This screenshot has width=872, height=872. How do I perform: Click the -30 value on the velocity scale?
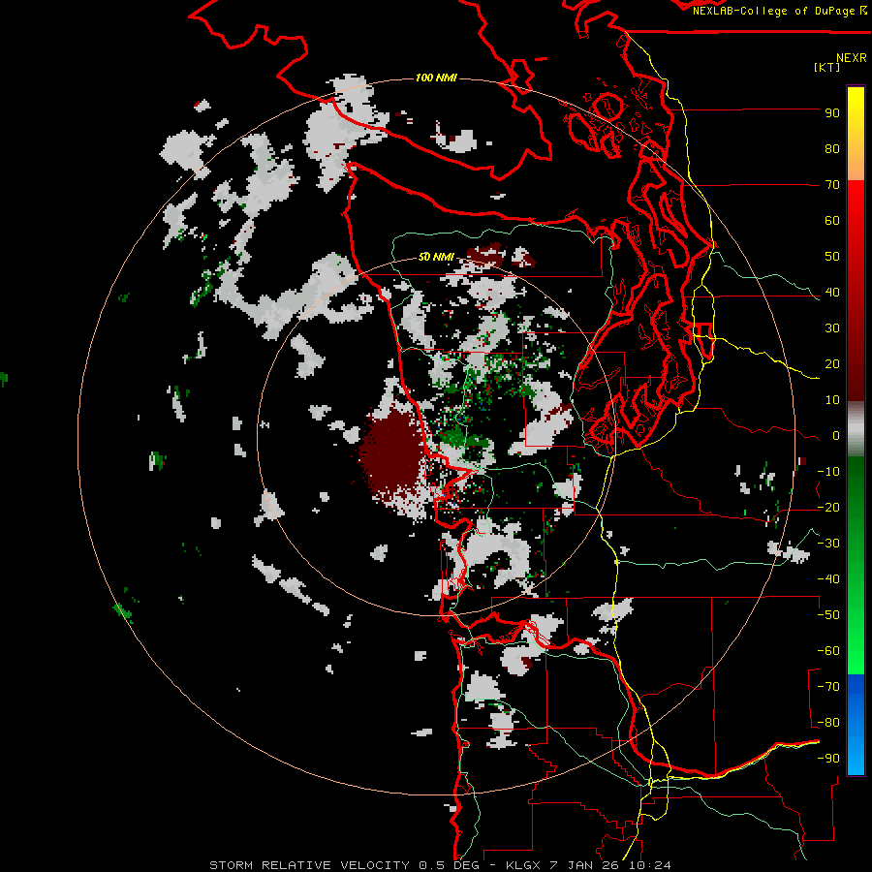(x=828, y=544)
